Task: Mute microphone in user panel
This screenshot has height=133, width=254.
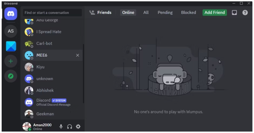Action: (61, 127)
